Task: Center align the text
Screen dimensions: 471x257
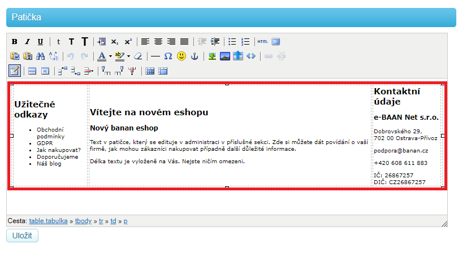Action: click(x=158, y=42)
